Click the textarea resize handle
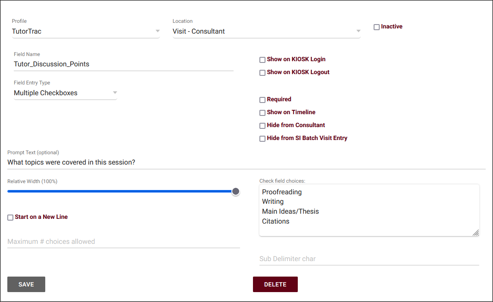 tap(475, 233)
